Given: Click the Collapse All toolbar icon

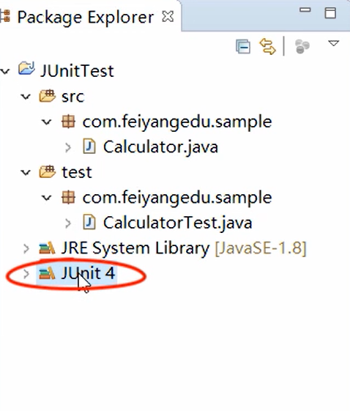Looking at the screenshot, I should tap(243, 47).
